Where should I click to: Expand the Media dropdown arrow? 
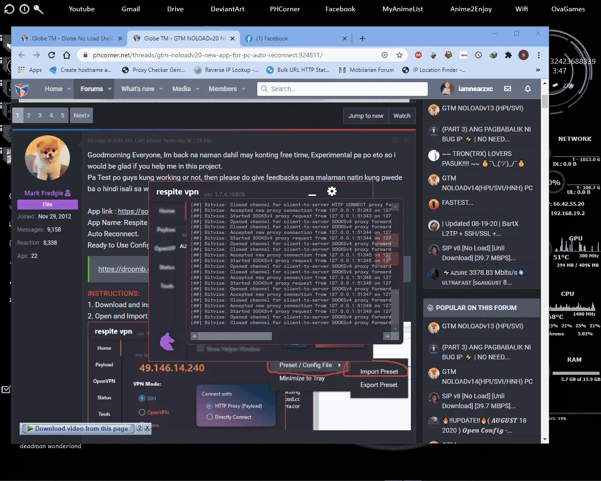[198, 89]
